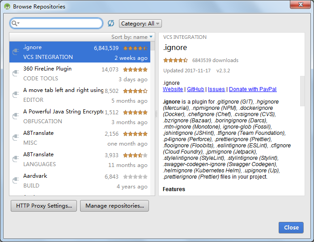Image resolution: width=314 pixels, height=242 pixels.
Task: Click the Manage repositories button
Action: click(x=115, y=206)
